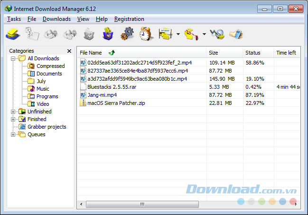Select the All Downloads category
Screen dimensions: 308x215
tap(43, 58)
